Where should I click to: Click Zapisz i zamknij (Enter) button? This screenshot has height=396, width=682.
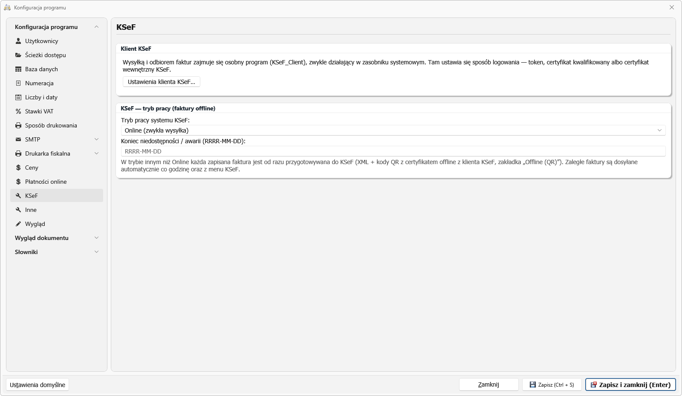tap(630, 384)
